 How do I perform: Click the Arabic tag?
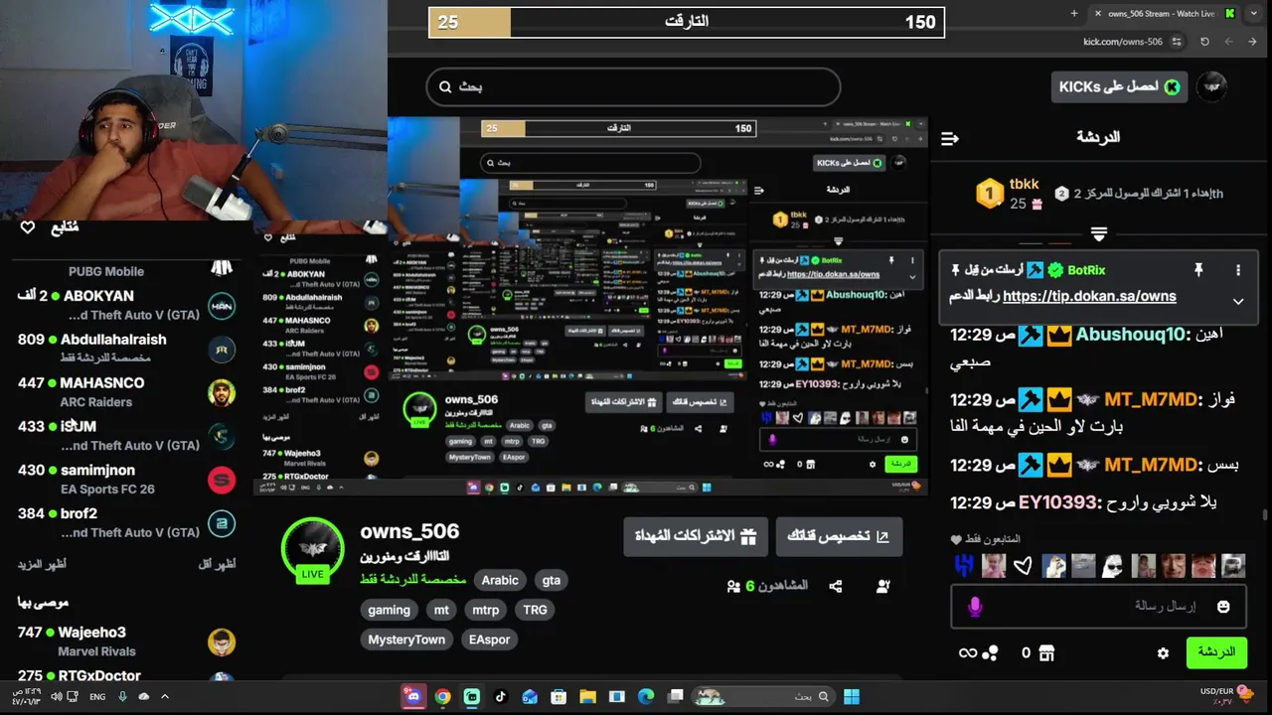coord(500,580)
